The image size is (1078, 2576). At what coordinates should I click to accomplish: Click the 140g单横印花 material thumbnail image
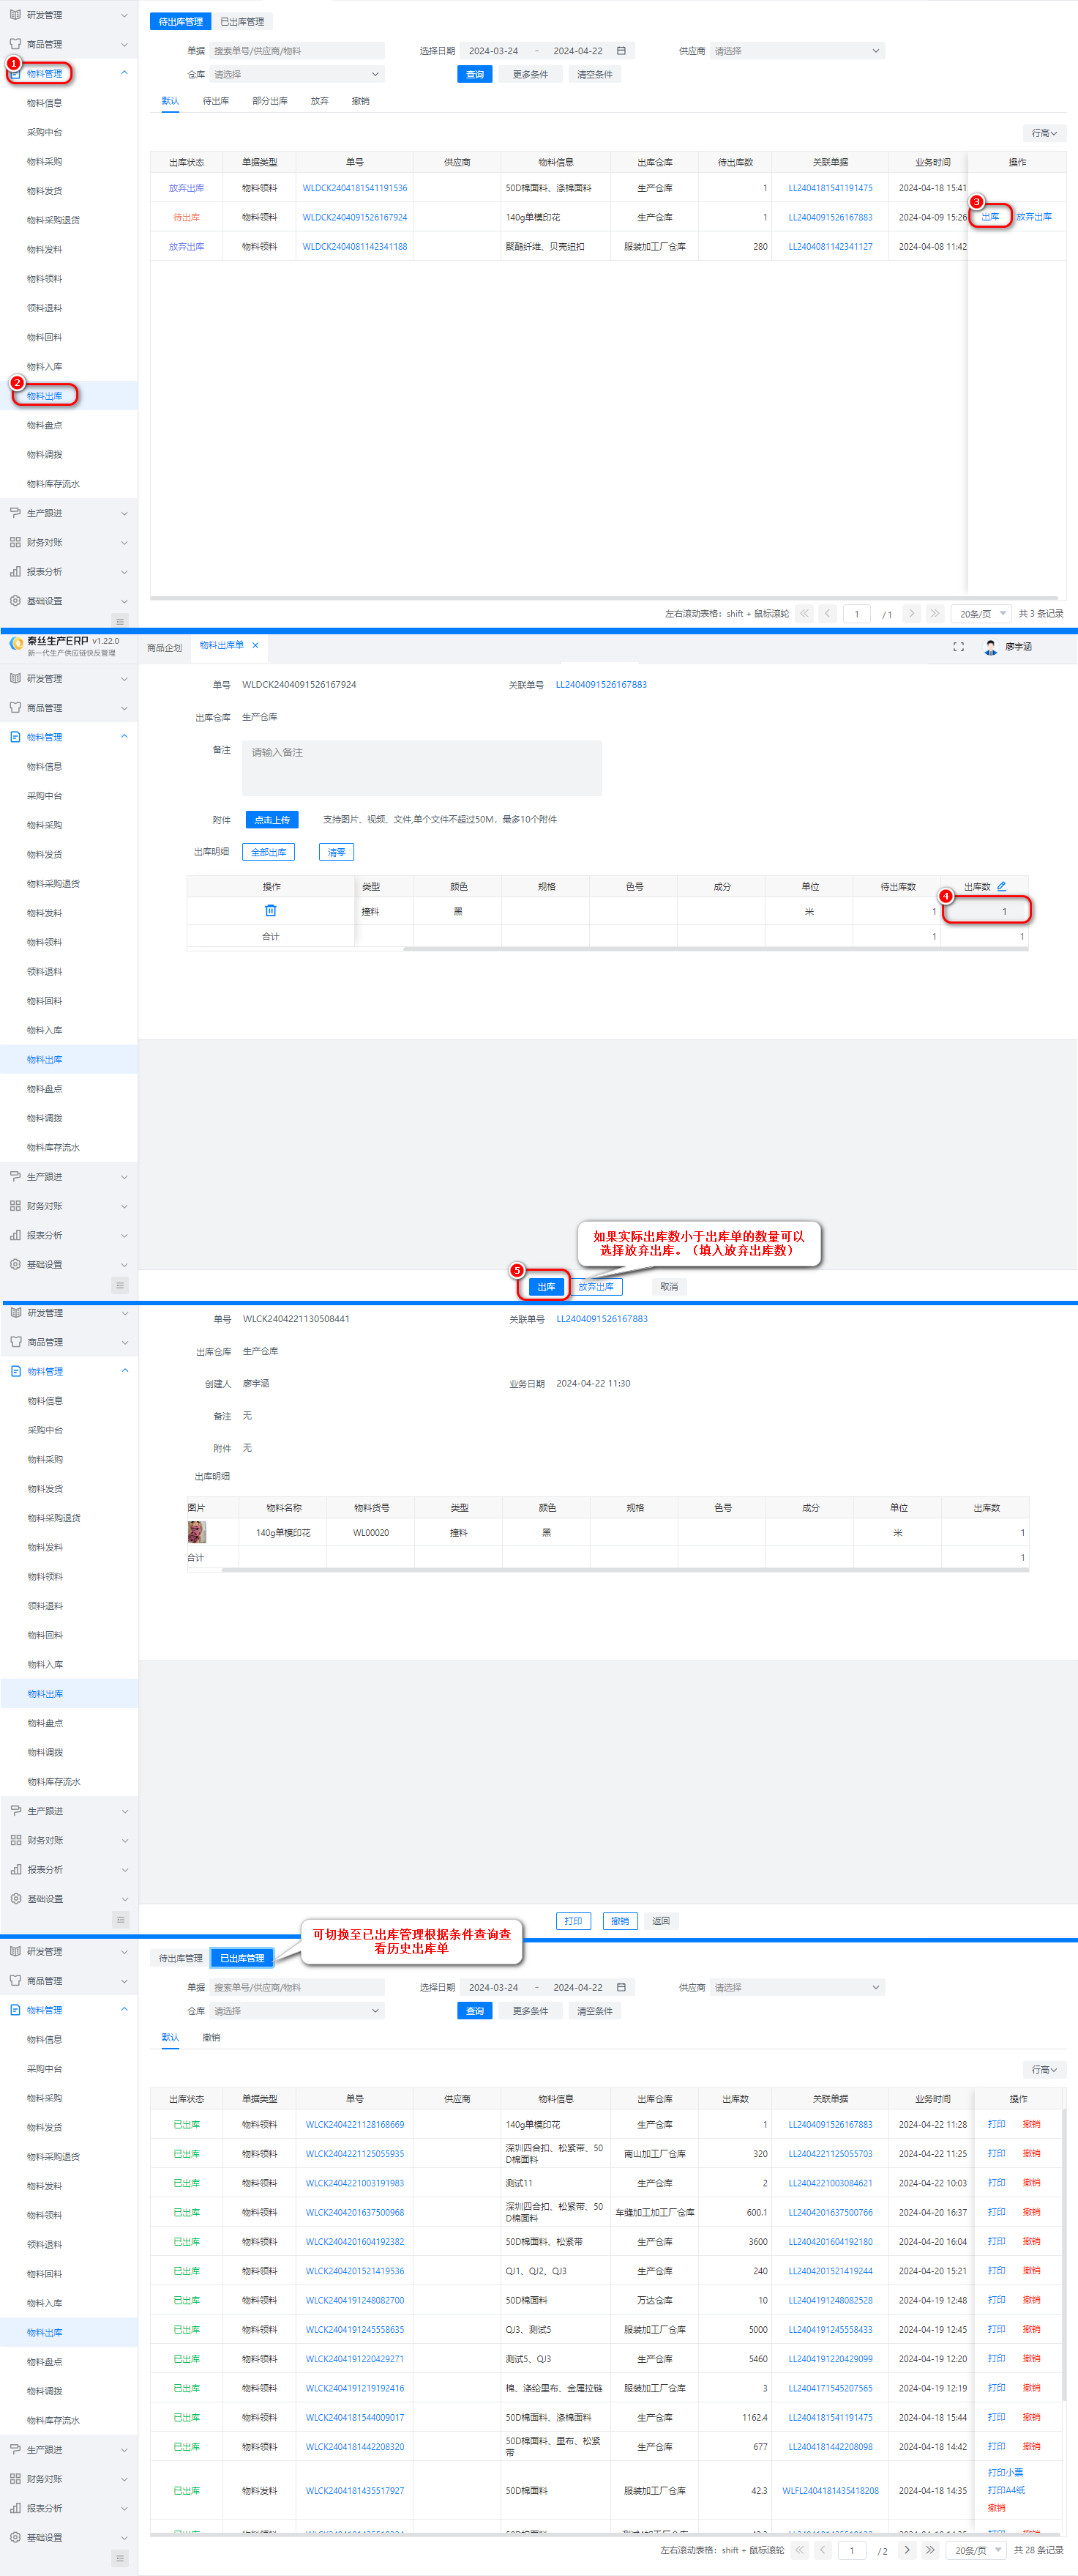coord(197,1532)
